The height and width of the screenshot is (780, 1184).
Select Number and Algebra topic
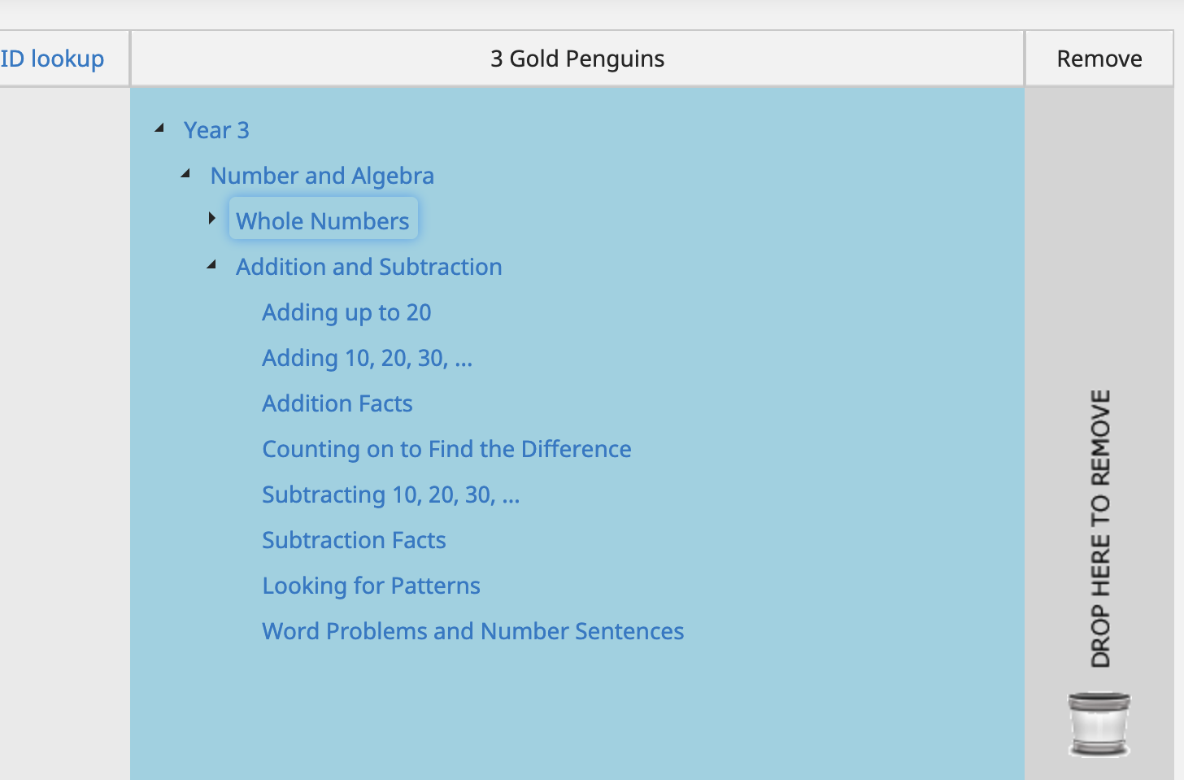click(x=322, y=176)
